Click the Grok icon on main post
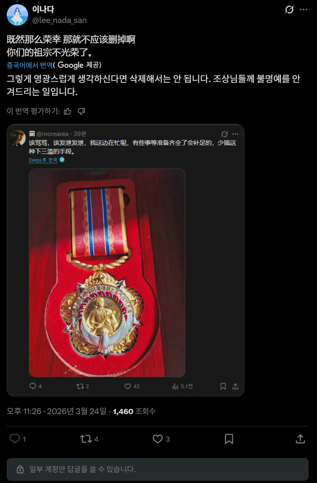This screenshot has width=317, height=483. (289, 10)
